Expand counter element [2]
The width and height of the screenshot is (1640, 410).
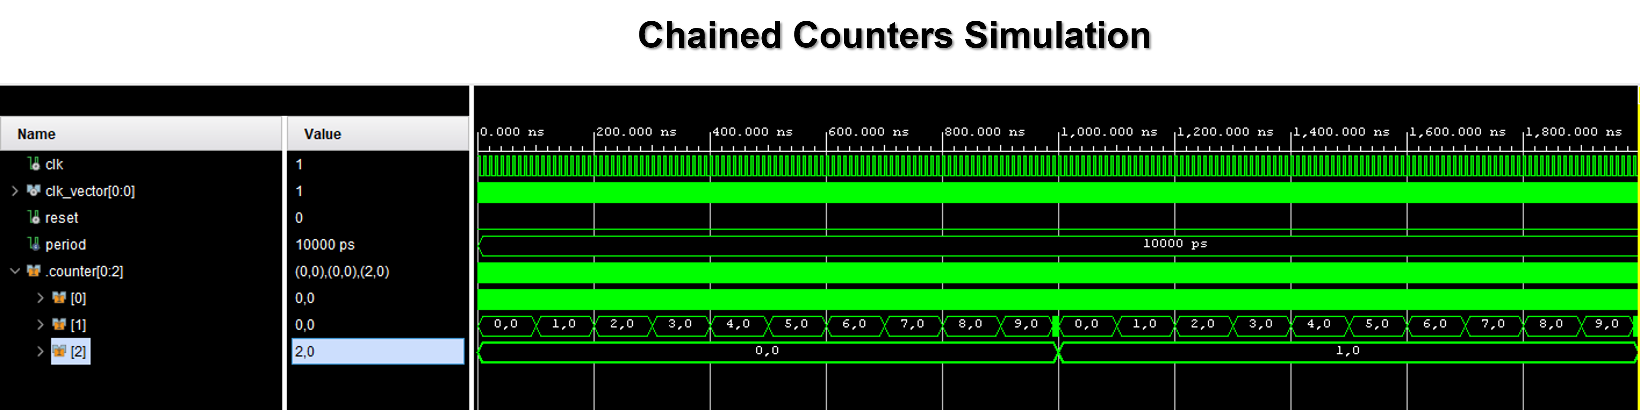(40, 351)
